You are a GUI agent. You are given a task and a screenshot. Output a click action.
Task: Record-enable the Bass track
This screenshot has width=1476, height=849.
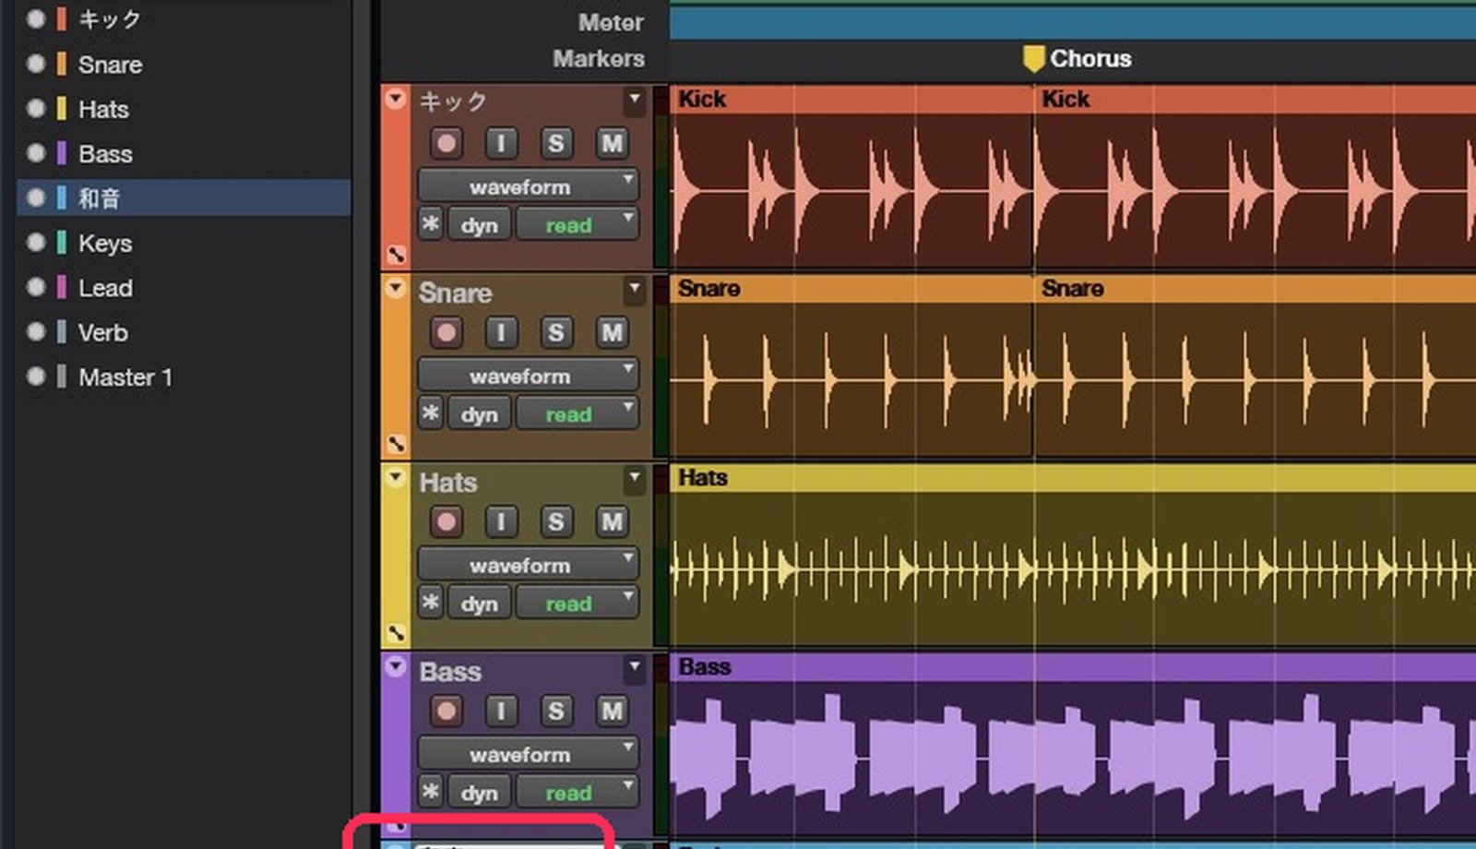[446, 711]
